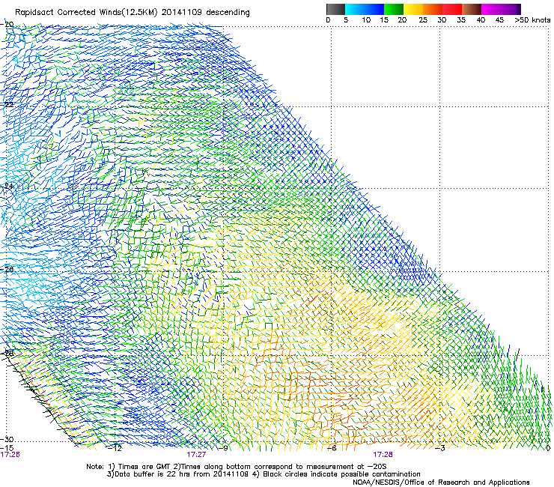
Task: Click the green 15-20 knots legend swatch
Action: point(394,9)
